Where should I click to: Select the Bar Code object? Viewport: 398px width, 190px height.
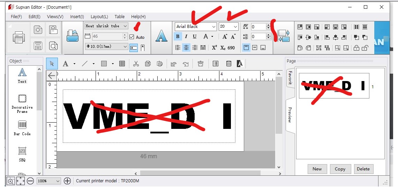pyautogui.click(x=22, y=128)
